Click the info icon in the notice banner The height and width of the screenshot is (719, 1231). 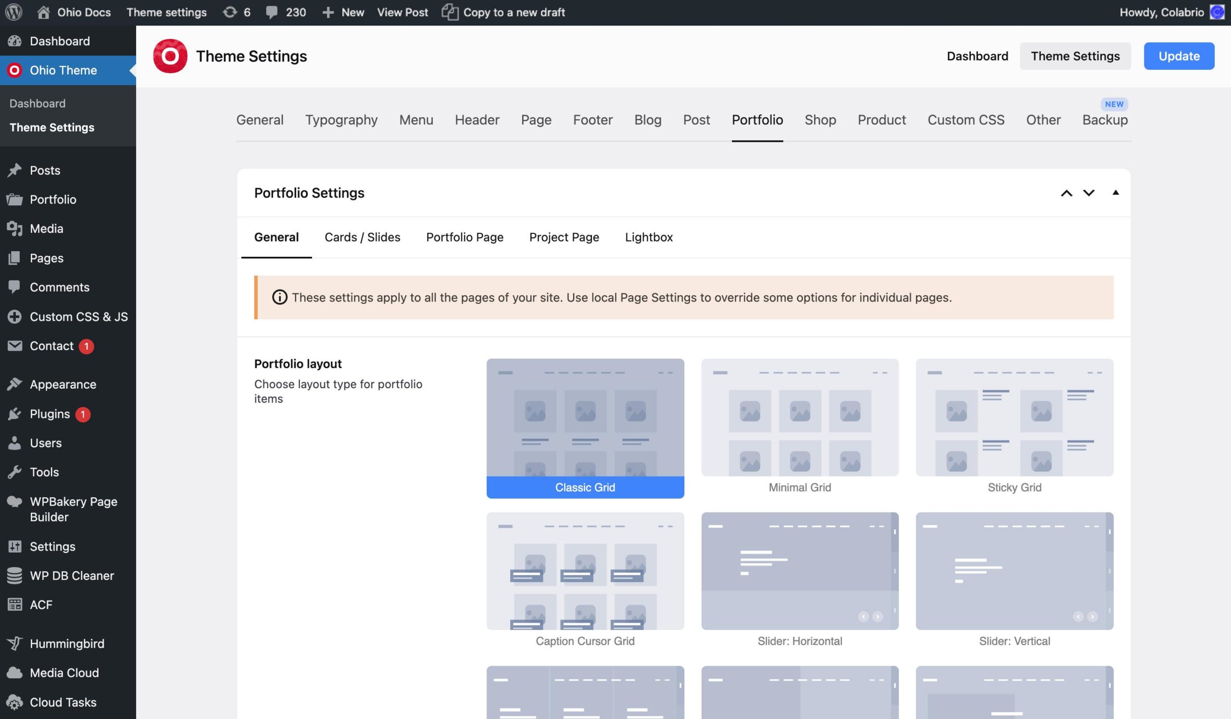pyautogui.click(x=279, y=298)
